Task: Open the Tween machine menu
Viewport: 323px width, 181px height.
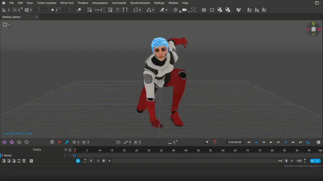Action: 46,3
